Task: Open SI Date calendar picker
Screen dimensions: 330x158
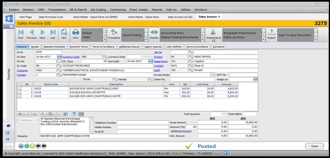Action: [x=59, y=57]
